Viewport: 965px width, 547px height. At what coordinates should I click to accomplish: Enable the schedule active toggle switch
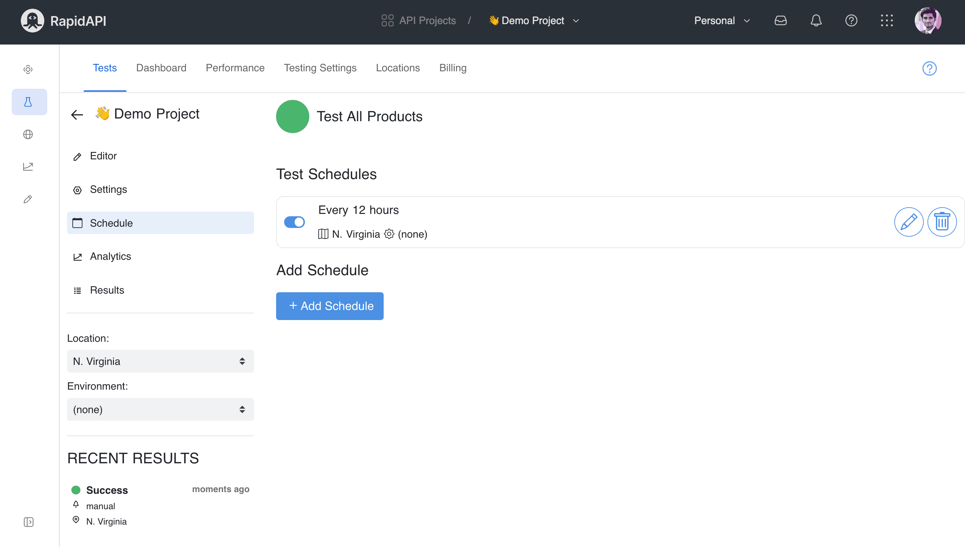(295, 222)
